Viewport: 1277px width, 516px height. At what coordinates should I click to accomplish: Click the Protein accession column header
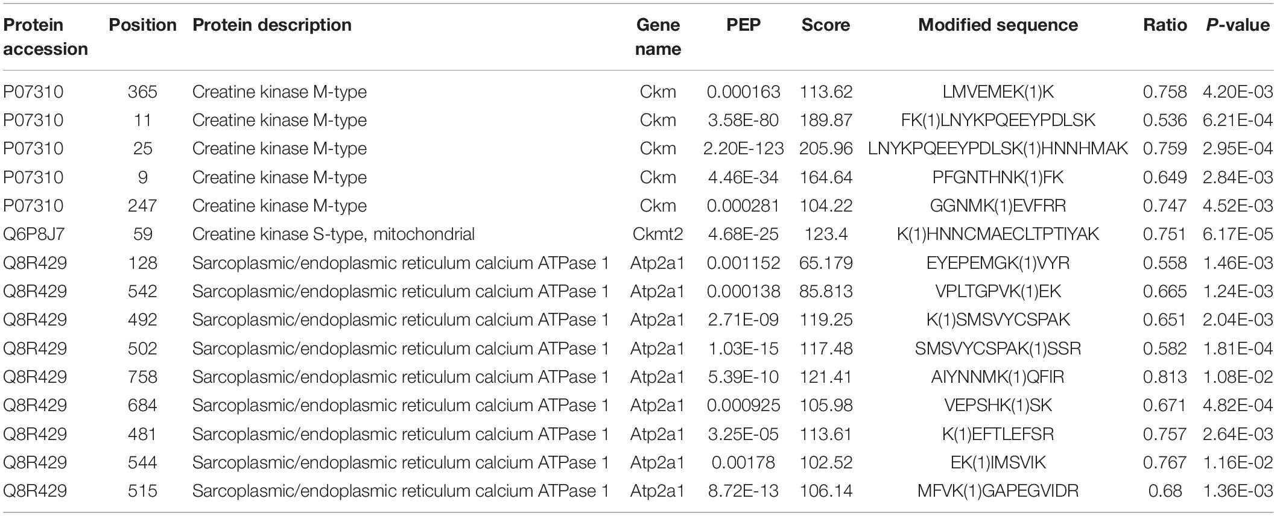45,37
